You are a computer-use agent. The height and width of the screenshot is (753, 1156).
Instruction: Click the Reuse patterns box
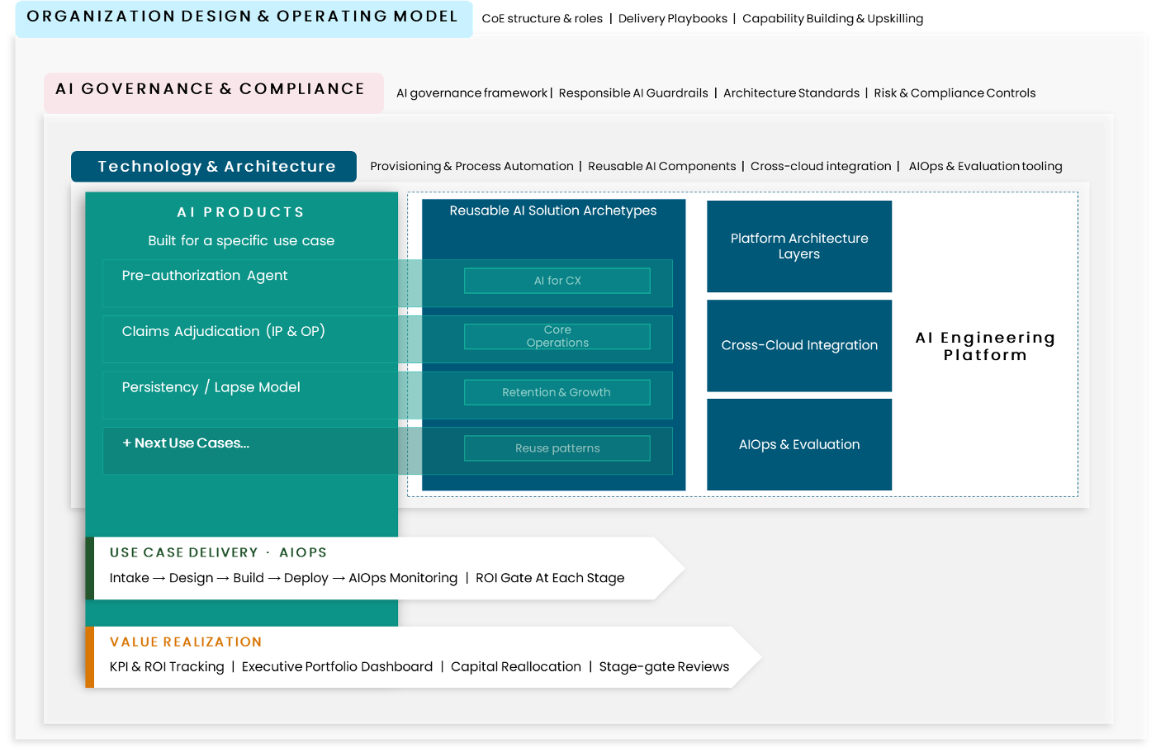tap(557, 448)
